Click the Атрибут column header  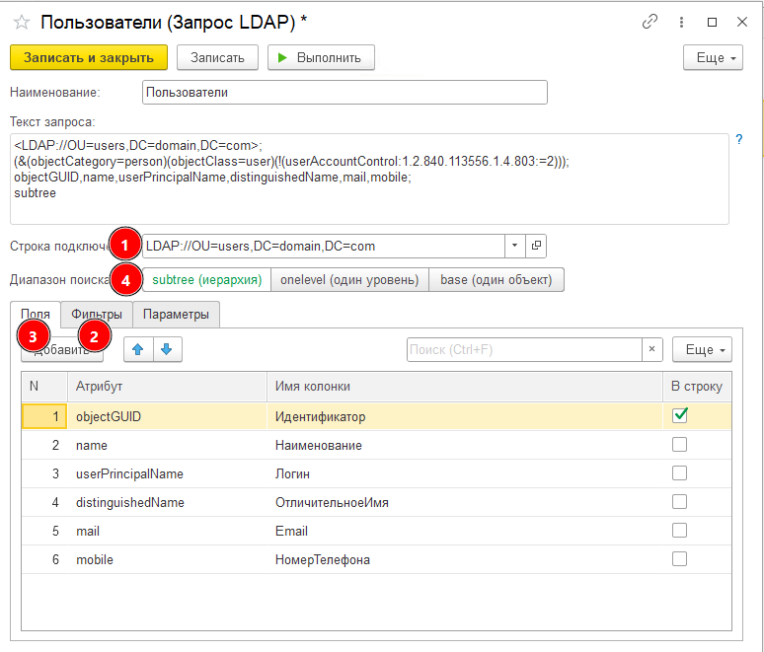click(x=167, y=387)
